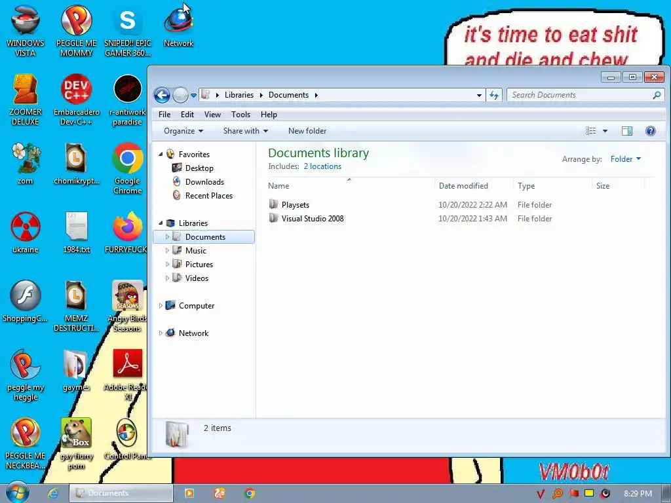This screenshot has height=503, width=671.
Task: Select Network in the navigation pane
Action: (x=193, y=333)
